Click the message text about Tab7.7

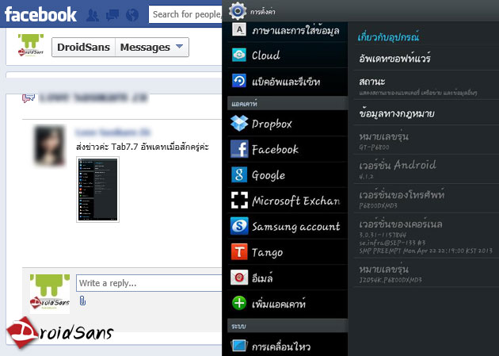pos(143,147)
